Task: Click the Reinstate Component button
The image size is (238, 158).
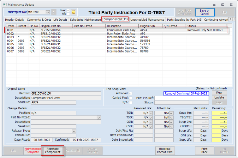Action: point(53,150)
